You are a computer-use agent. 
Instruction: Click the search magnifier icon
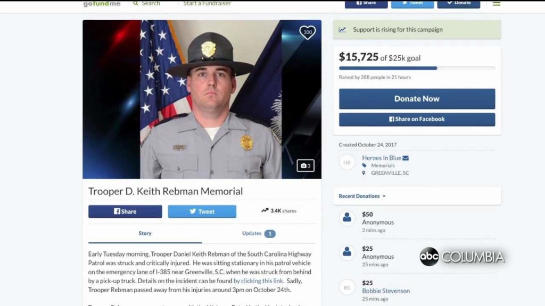click(136, 3)
